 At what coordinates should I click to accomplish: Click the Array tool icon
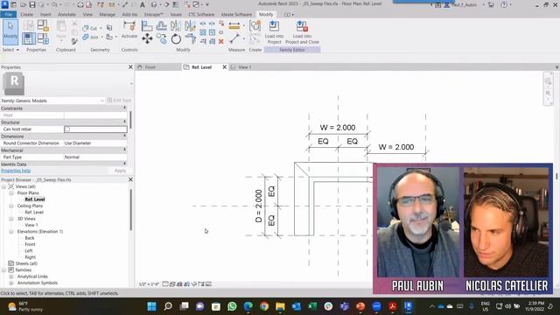coord(203,32)
